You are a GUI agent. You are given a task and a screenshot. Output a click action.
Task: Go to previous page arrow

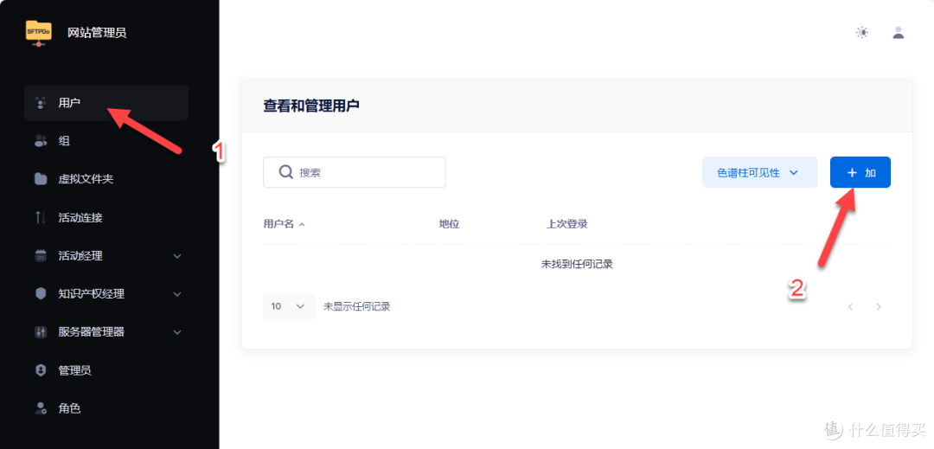(851, 307)
